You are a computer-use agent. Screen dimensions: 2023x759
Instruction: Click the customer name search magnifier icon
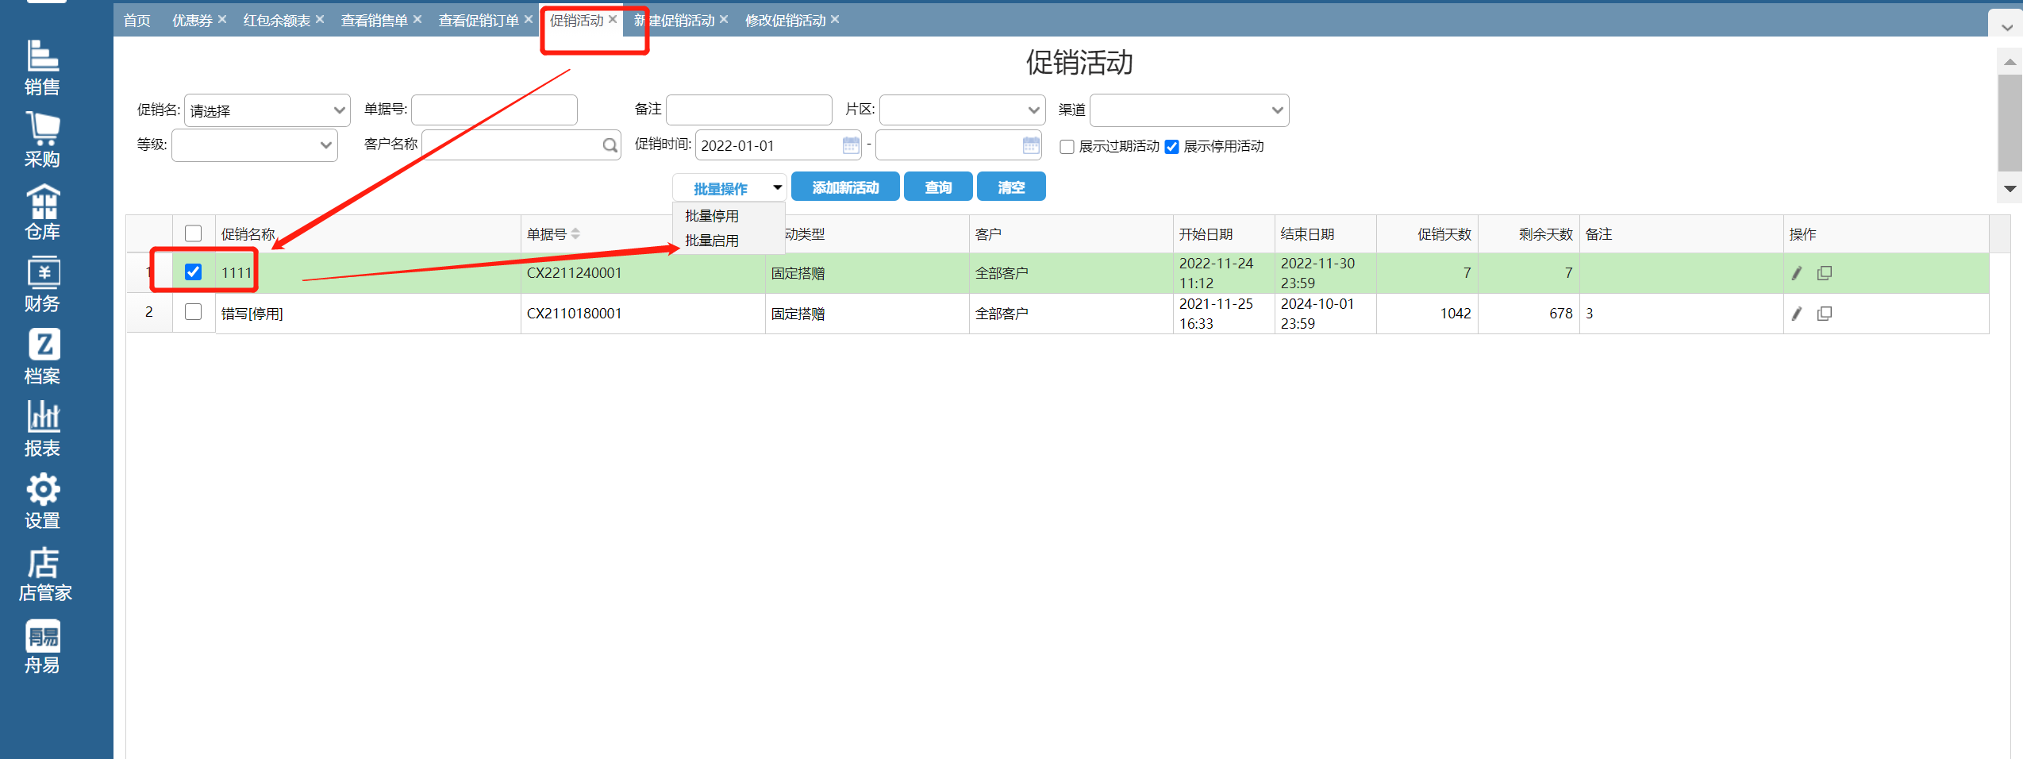(x=610, y=145)
